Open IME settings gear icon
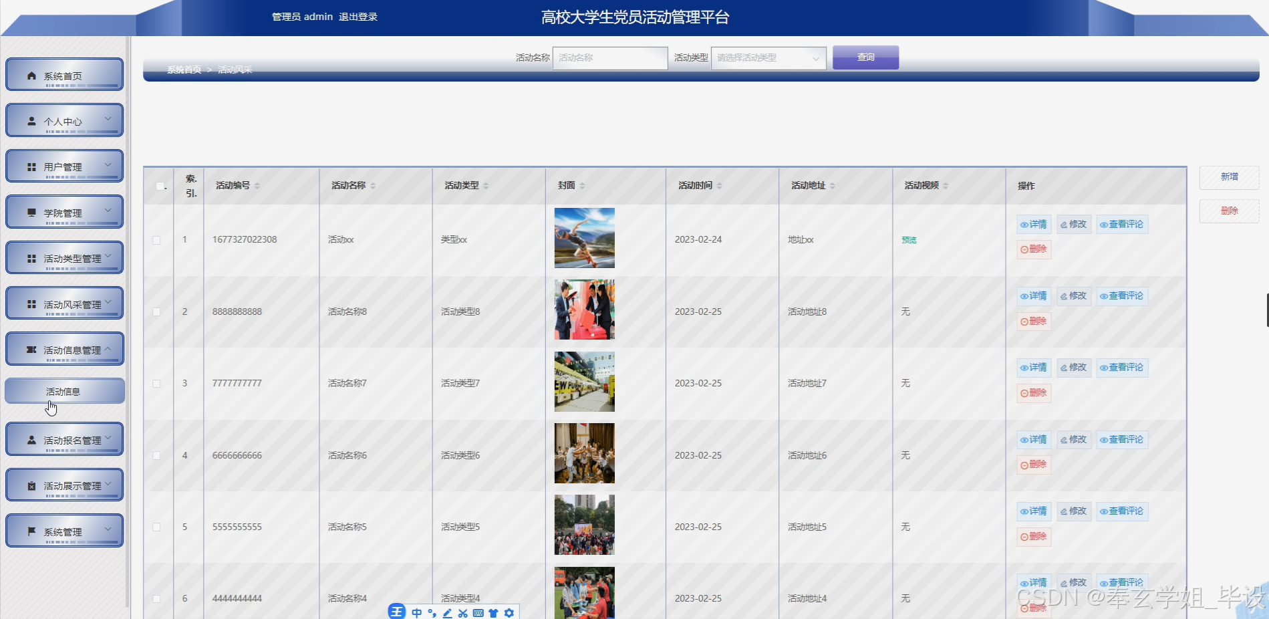1269x619 pixels. click(x=509, y=613)
